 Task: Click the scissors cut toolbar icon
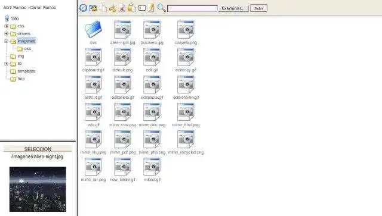click(112, 8)
